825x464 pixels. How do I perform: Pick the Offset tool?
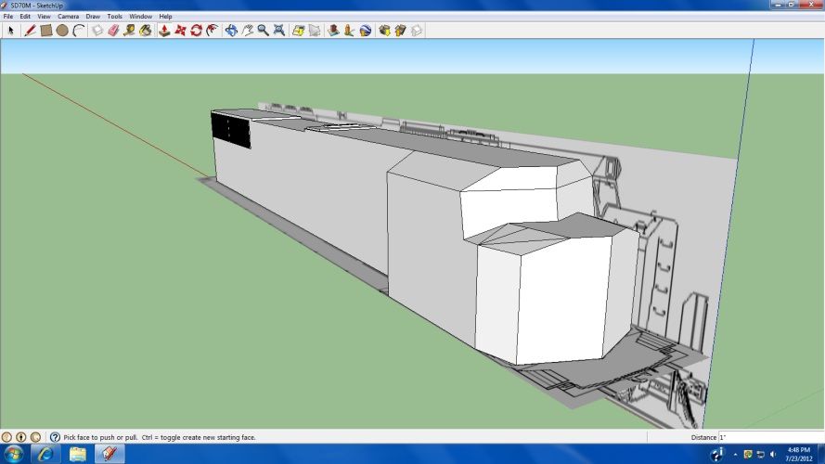[213, 31]
